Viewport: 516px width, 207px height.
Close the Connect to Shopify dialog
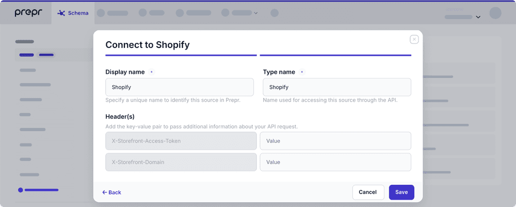[x=414, y=39]
